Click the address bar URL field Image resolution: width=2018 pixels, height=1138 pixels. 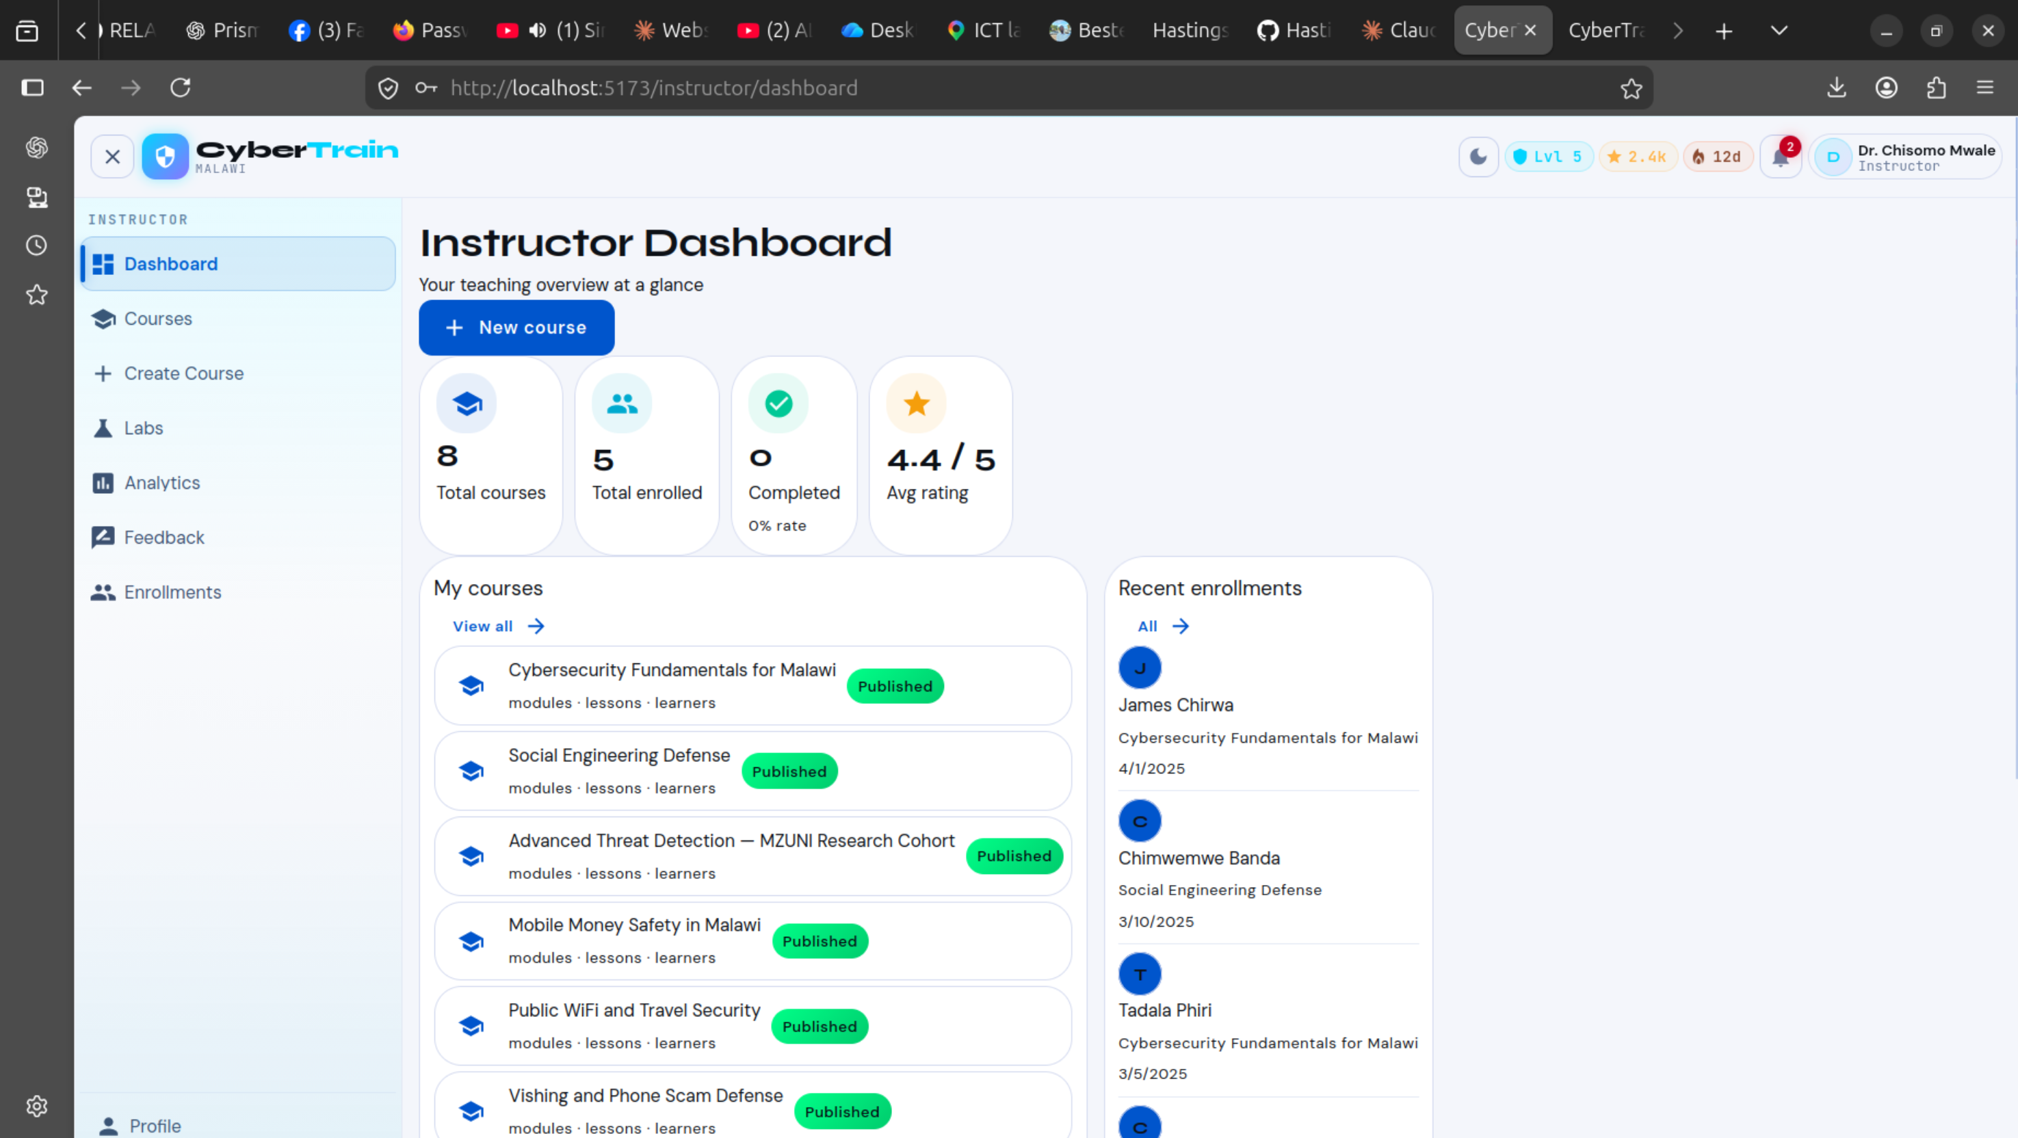(1009, 88)
